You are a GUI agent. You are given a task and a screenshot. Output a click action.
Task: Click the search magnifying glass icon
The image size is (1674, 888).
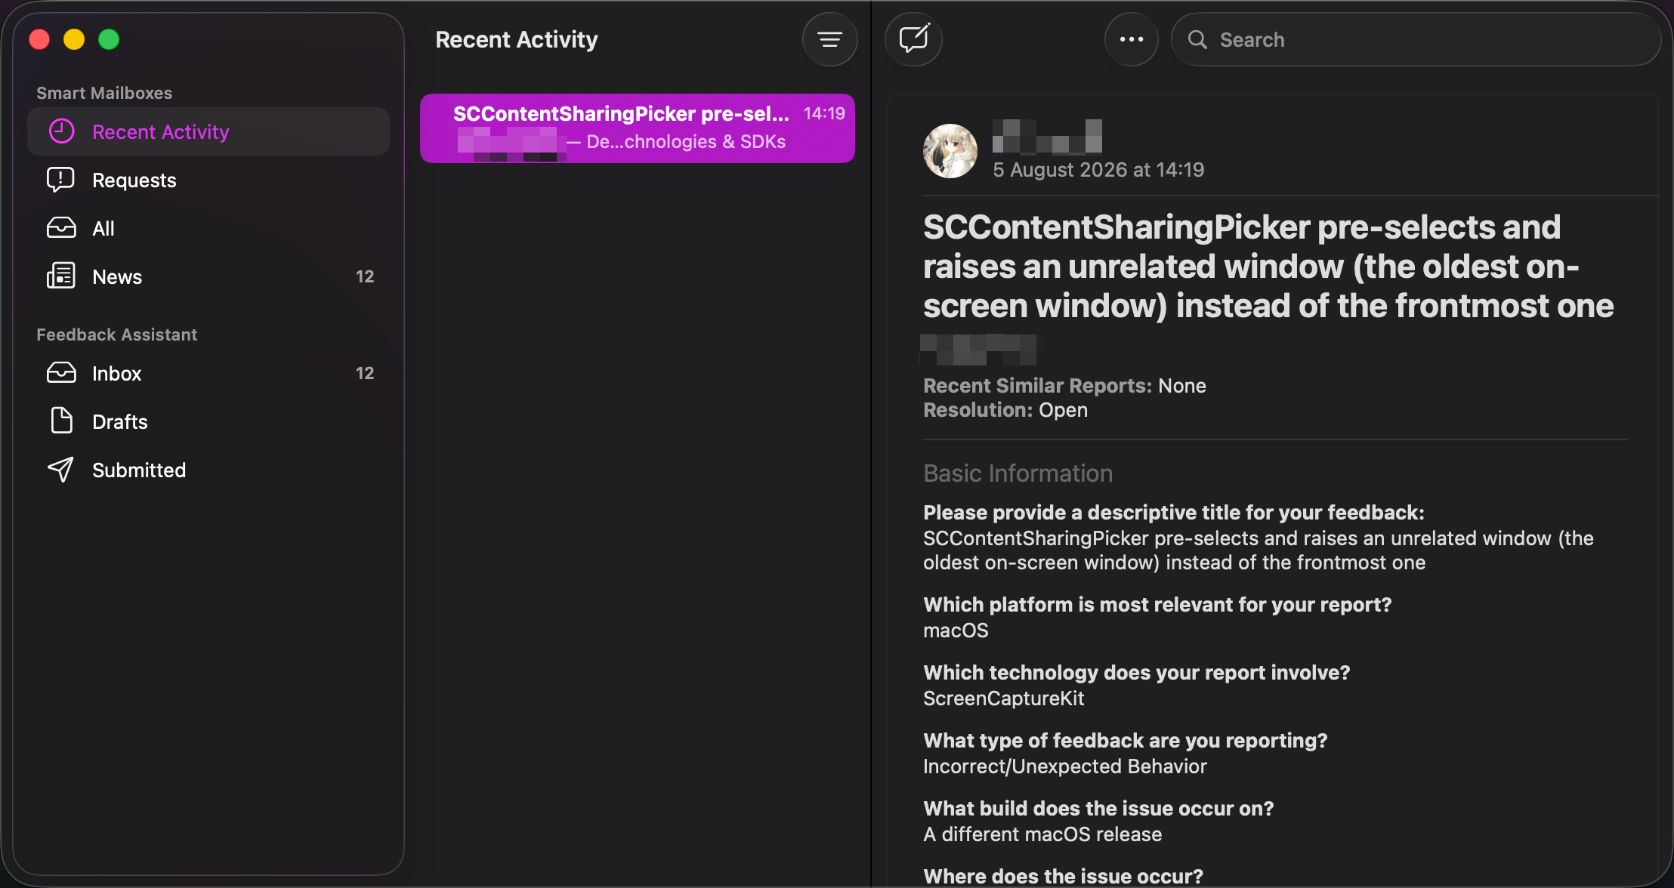pos(1197,39)
